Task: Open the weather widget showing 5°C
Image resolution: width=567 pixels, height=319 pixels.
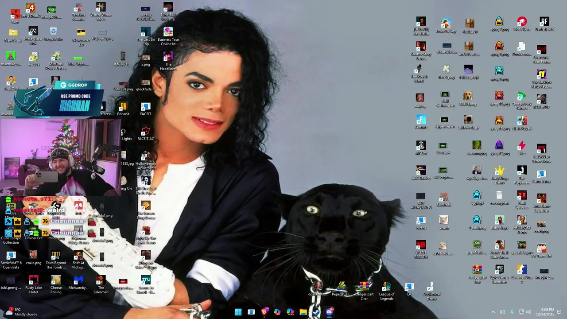Action: coord(20,312)
